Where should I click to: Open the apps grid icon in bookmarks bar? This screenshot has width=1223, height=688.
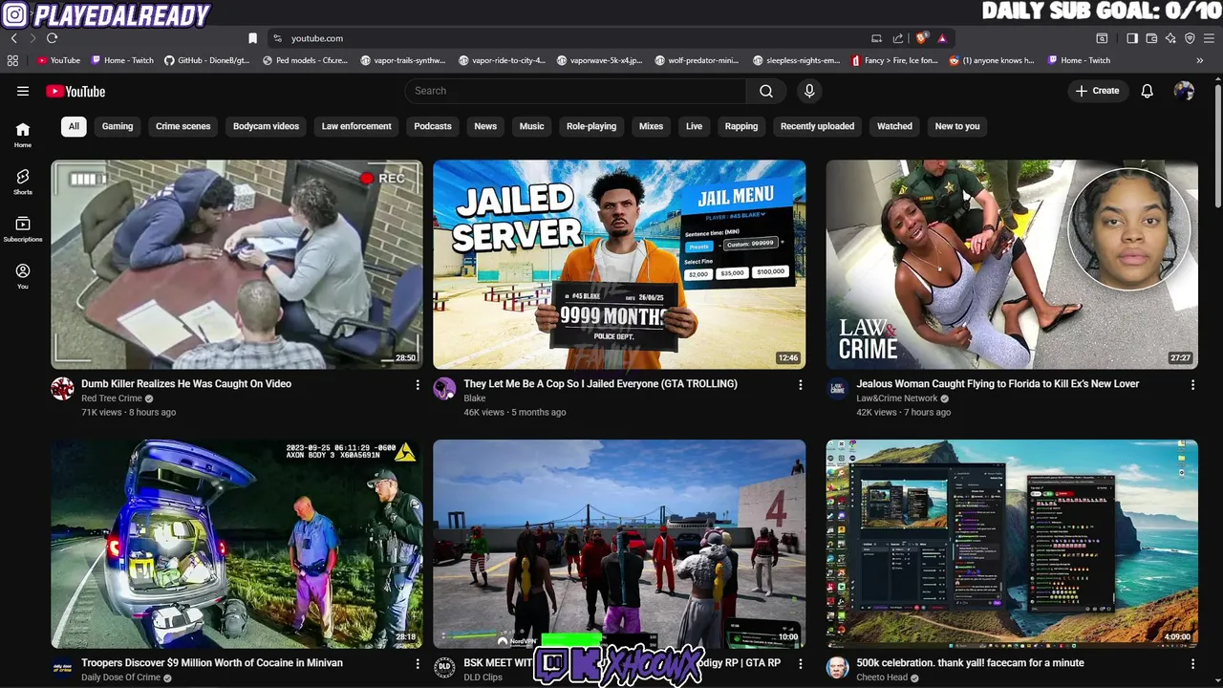[12, 60]
